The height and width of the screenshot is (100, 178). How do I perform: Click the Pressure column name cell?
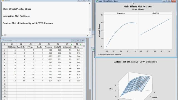point(48,47)
